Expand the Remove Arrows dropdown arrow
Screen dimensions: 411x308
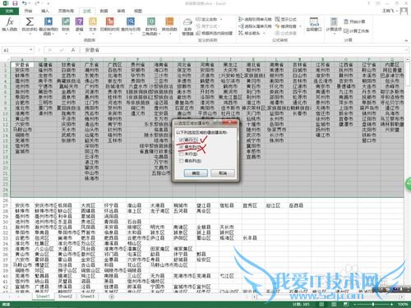click(264, 33)
